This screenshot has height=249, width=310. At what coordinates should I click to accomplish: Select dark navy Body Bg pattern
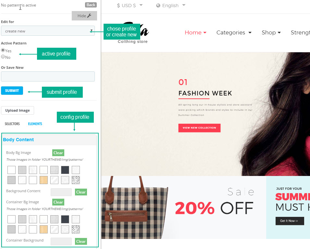(x=65, y=170)
